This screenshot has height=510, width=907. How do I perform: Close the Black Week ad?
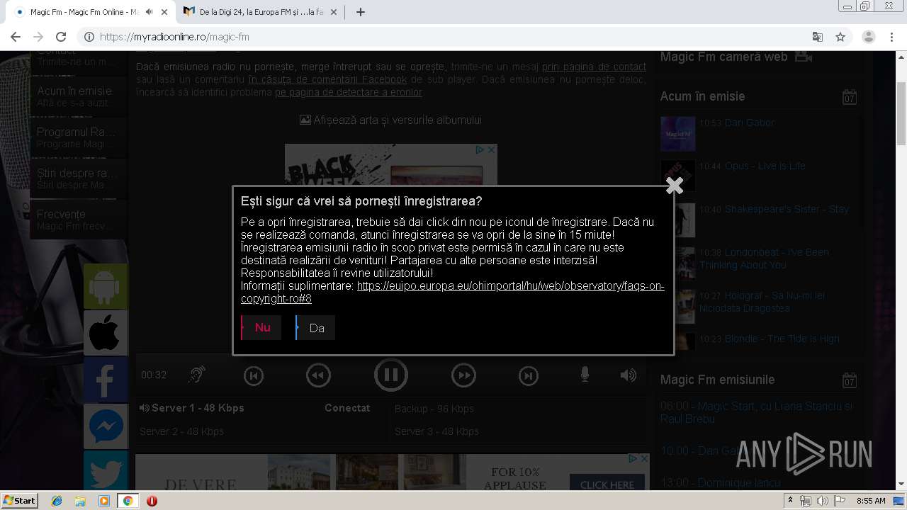491,149
